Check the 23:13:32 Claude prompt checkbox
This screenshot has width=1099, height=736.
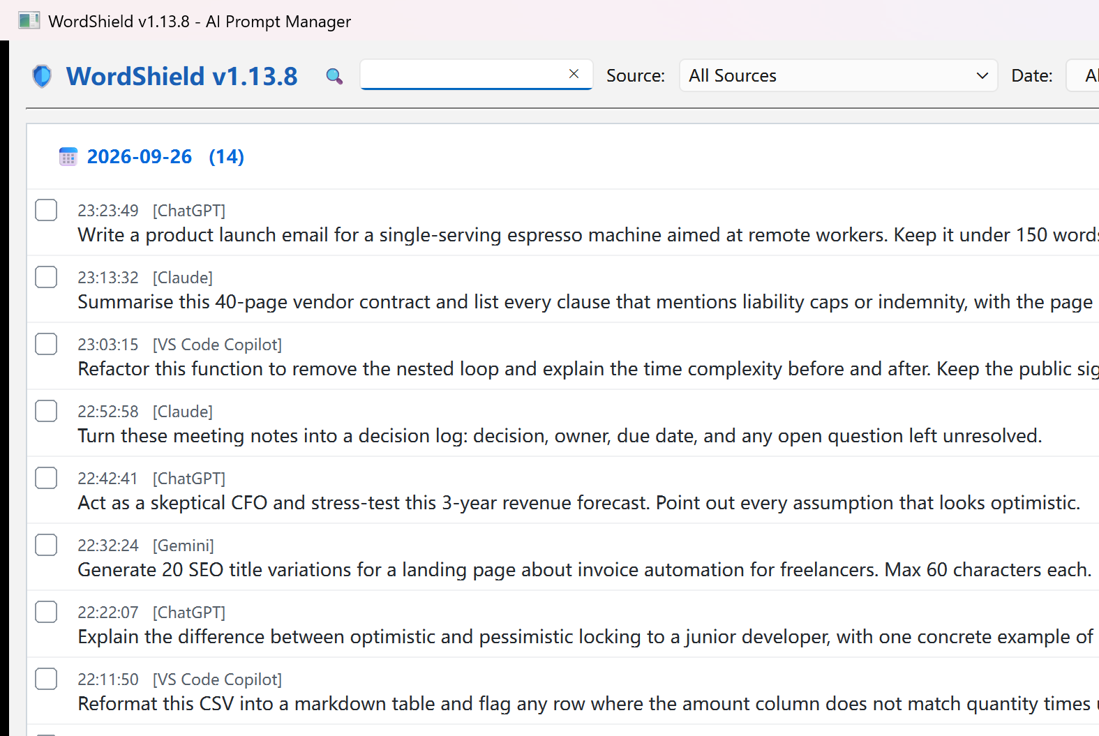(x=46, y=277)
